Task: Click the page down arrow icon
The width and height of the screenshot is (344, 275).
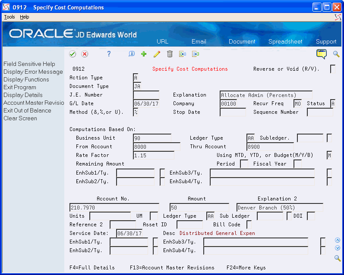Action: pyautogui.click(x=338, y=248)
